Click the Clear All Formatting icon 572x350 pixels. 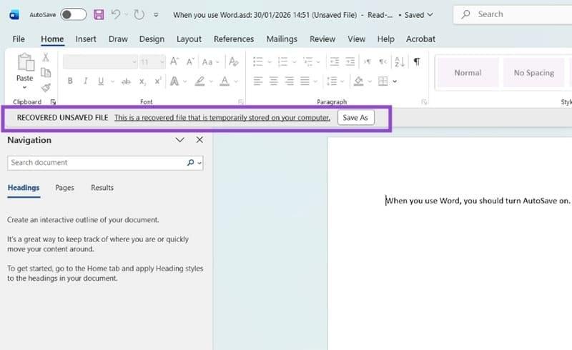click(232, 62)
